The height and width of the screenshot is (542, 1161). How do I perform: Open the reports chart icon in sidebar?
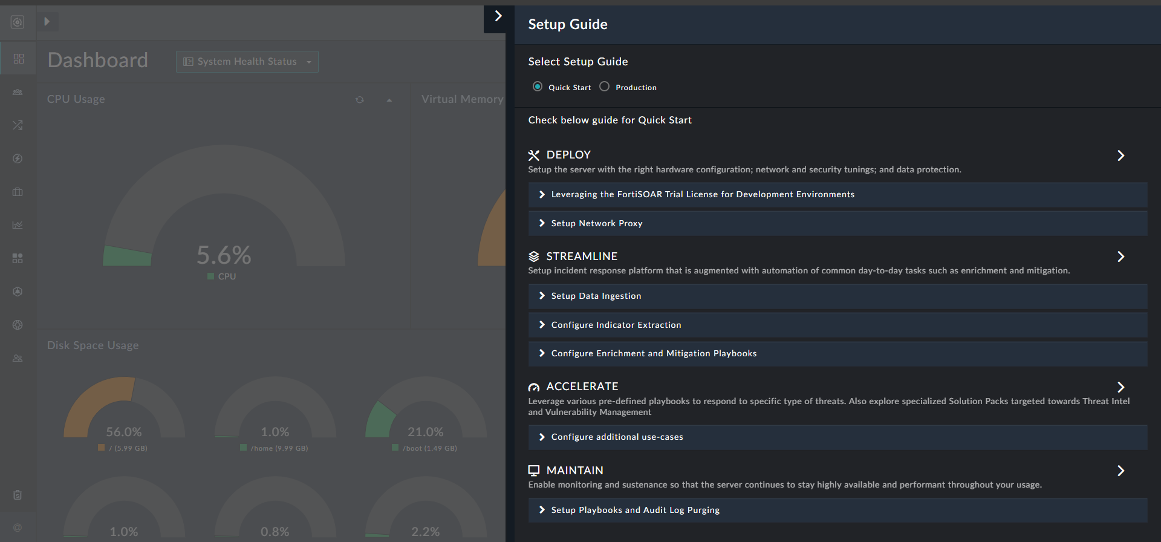pyautogui.click(x=18, y=224)
